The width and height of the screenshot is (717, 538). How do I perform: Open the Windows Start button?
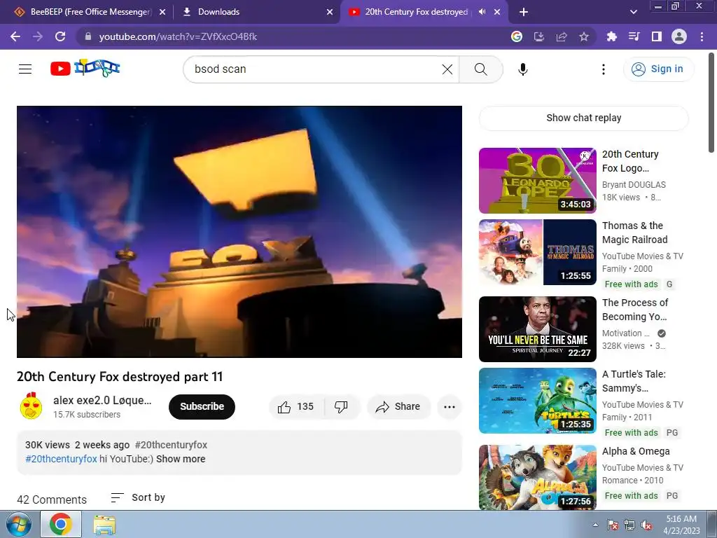(x=18, y=524)
